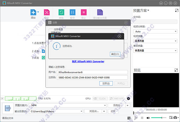Take snapshot with the camera icon
180x122 pixels.
pos(175,118)
